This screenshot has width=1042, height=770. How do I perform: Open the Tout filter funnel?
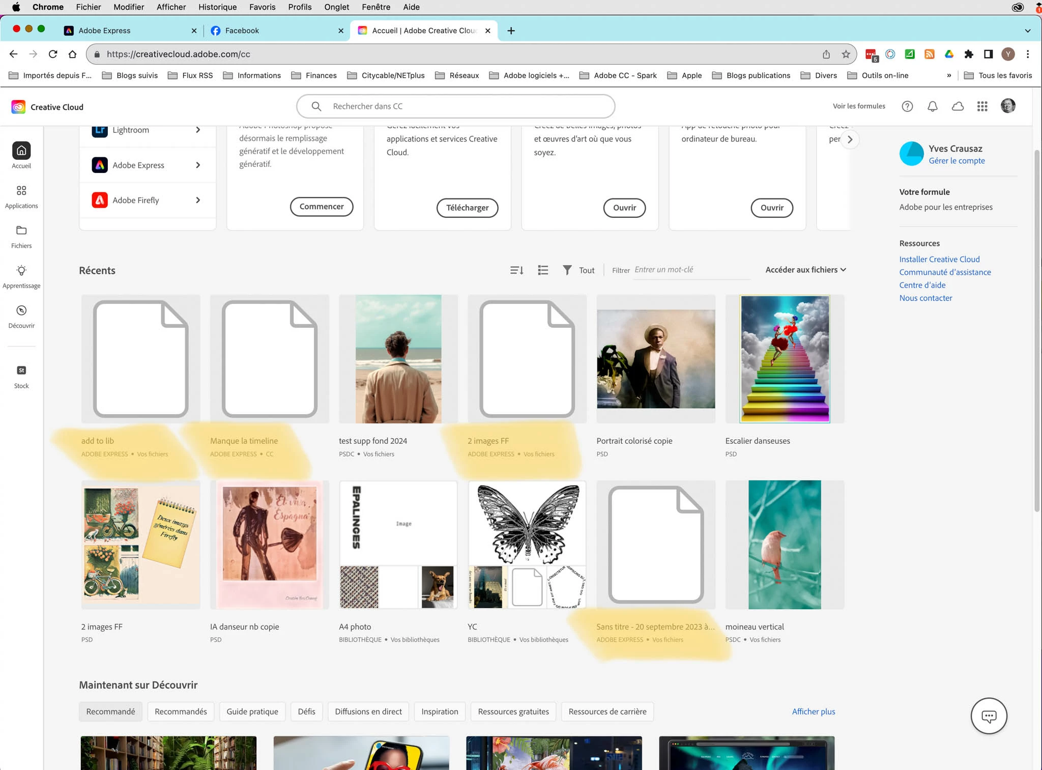pos(567,270)
